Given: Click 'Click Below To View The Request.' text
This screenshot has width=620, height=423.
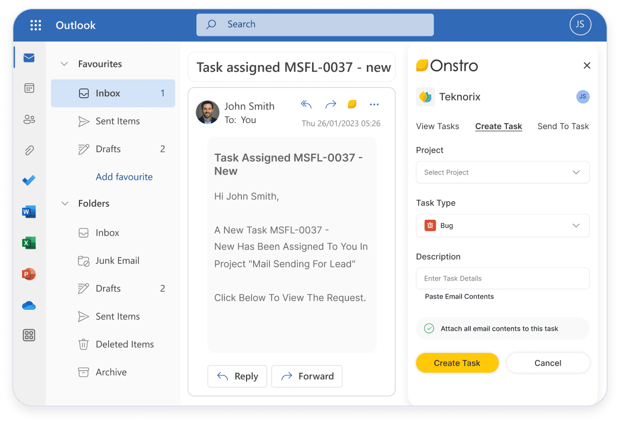Looking at the screenshot, I should point(290,298).
